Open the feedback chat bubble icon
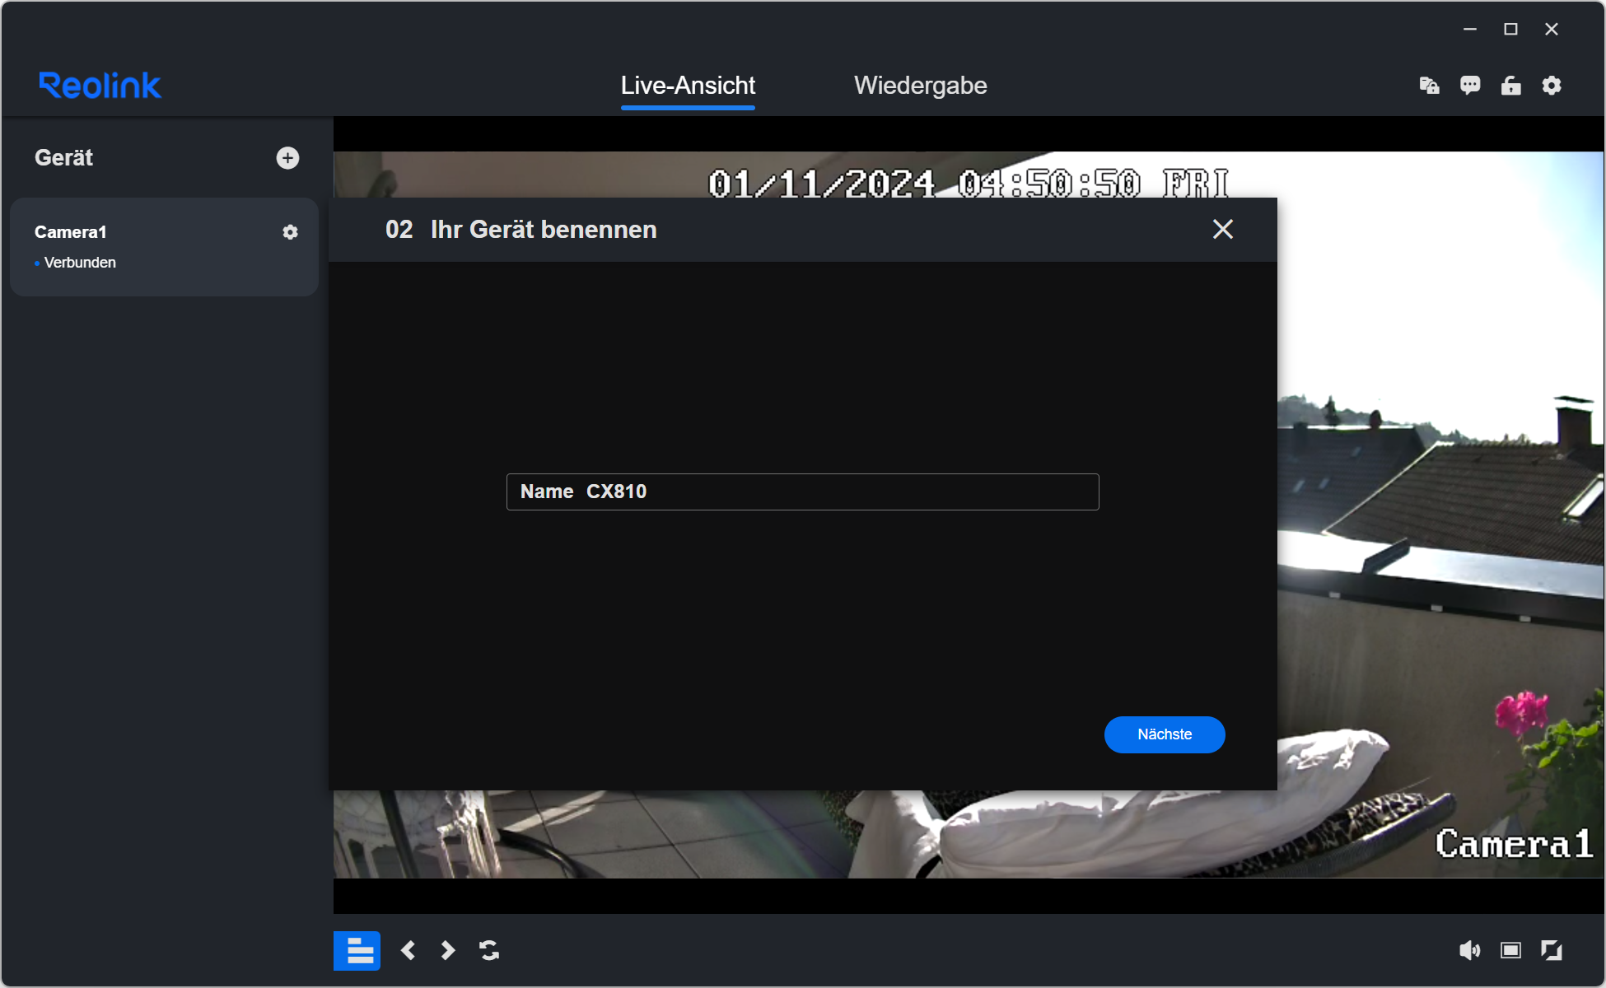The image size is (1606, 988). pos(1470,86)
